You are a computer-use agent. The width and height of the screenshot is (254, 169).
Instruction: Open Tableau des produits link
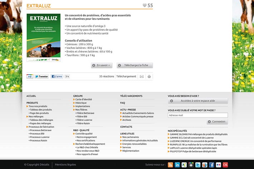click(41, 110)
